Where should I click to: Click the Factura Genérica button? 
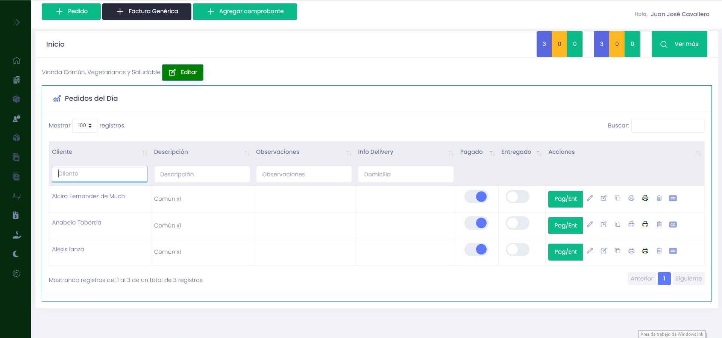click(x=147, y=12)
